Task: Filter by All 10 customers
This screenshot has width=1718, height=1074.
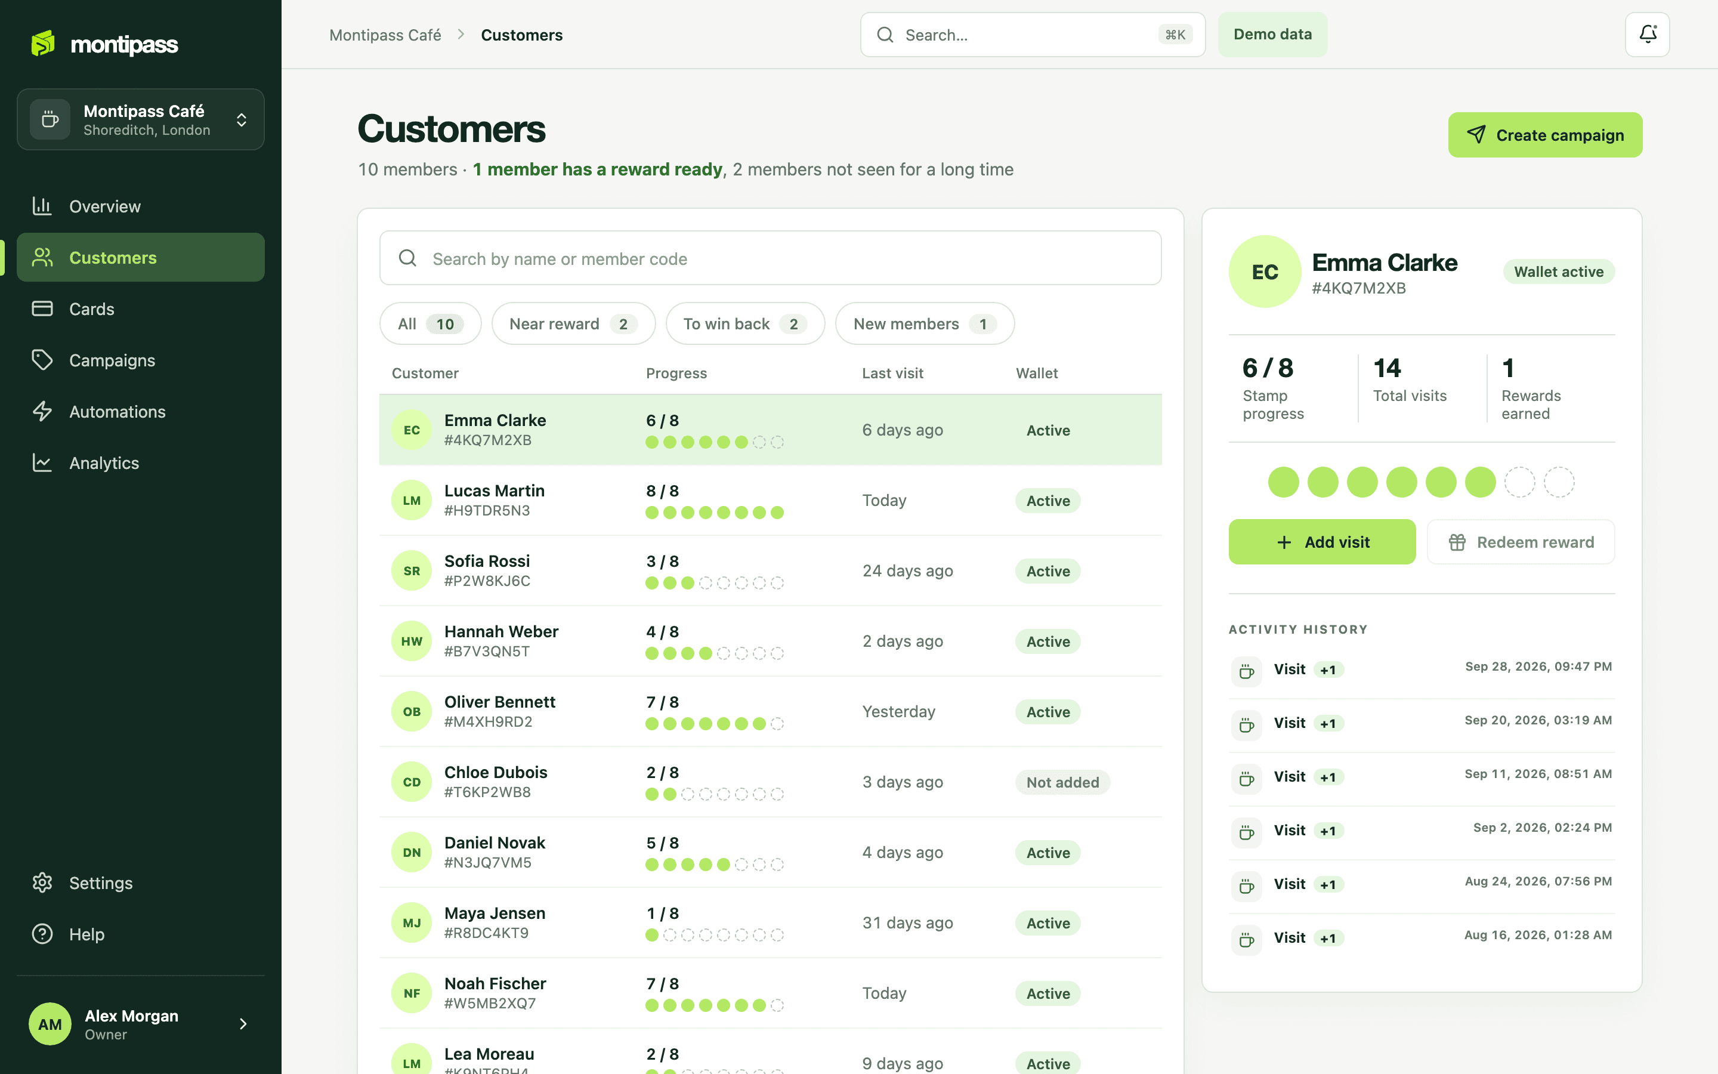Action: pos(430,323)
